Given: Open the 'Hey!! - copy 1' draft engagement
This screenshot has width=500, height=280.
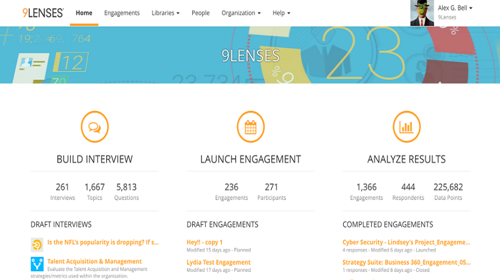Looking at the screenshot, I should click(204, 242).
